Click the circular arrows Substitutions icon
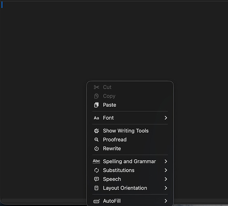The height and width of the screenshot is (206, 228). point(96,170)
